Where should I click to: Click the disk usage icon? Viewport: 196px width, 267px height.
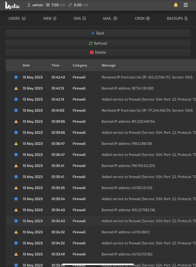pyautogui.click(x=48, y=5)
